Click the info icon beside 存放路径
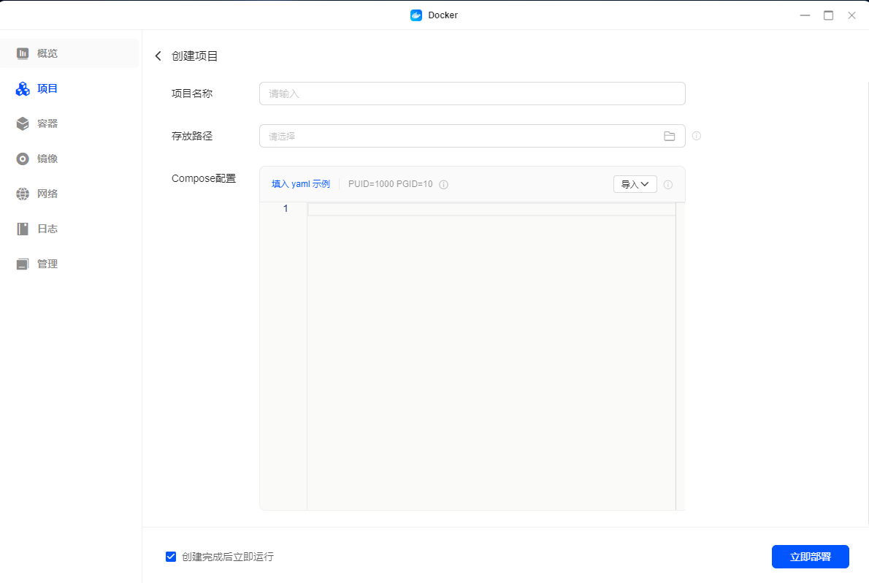Viewport: 869px width, 583px height. [696, 136]
